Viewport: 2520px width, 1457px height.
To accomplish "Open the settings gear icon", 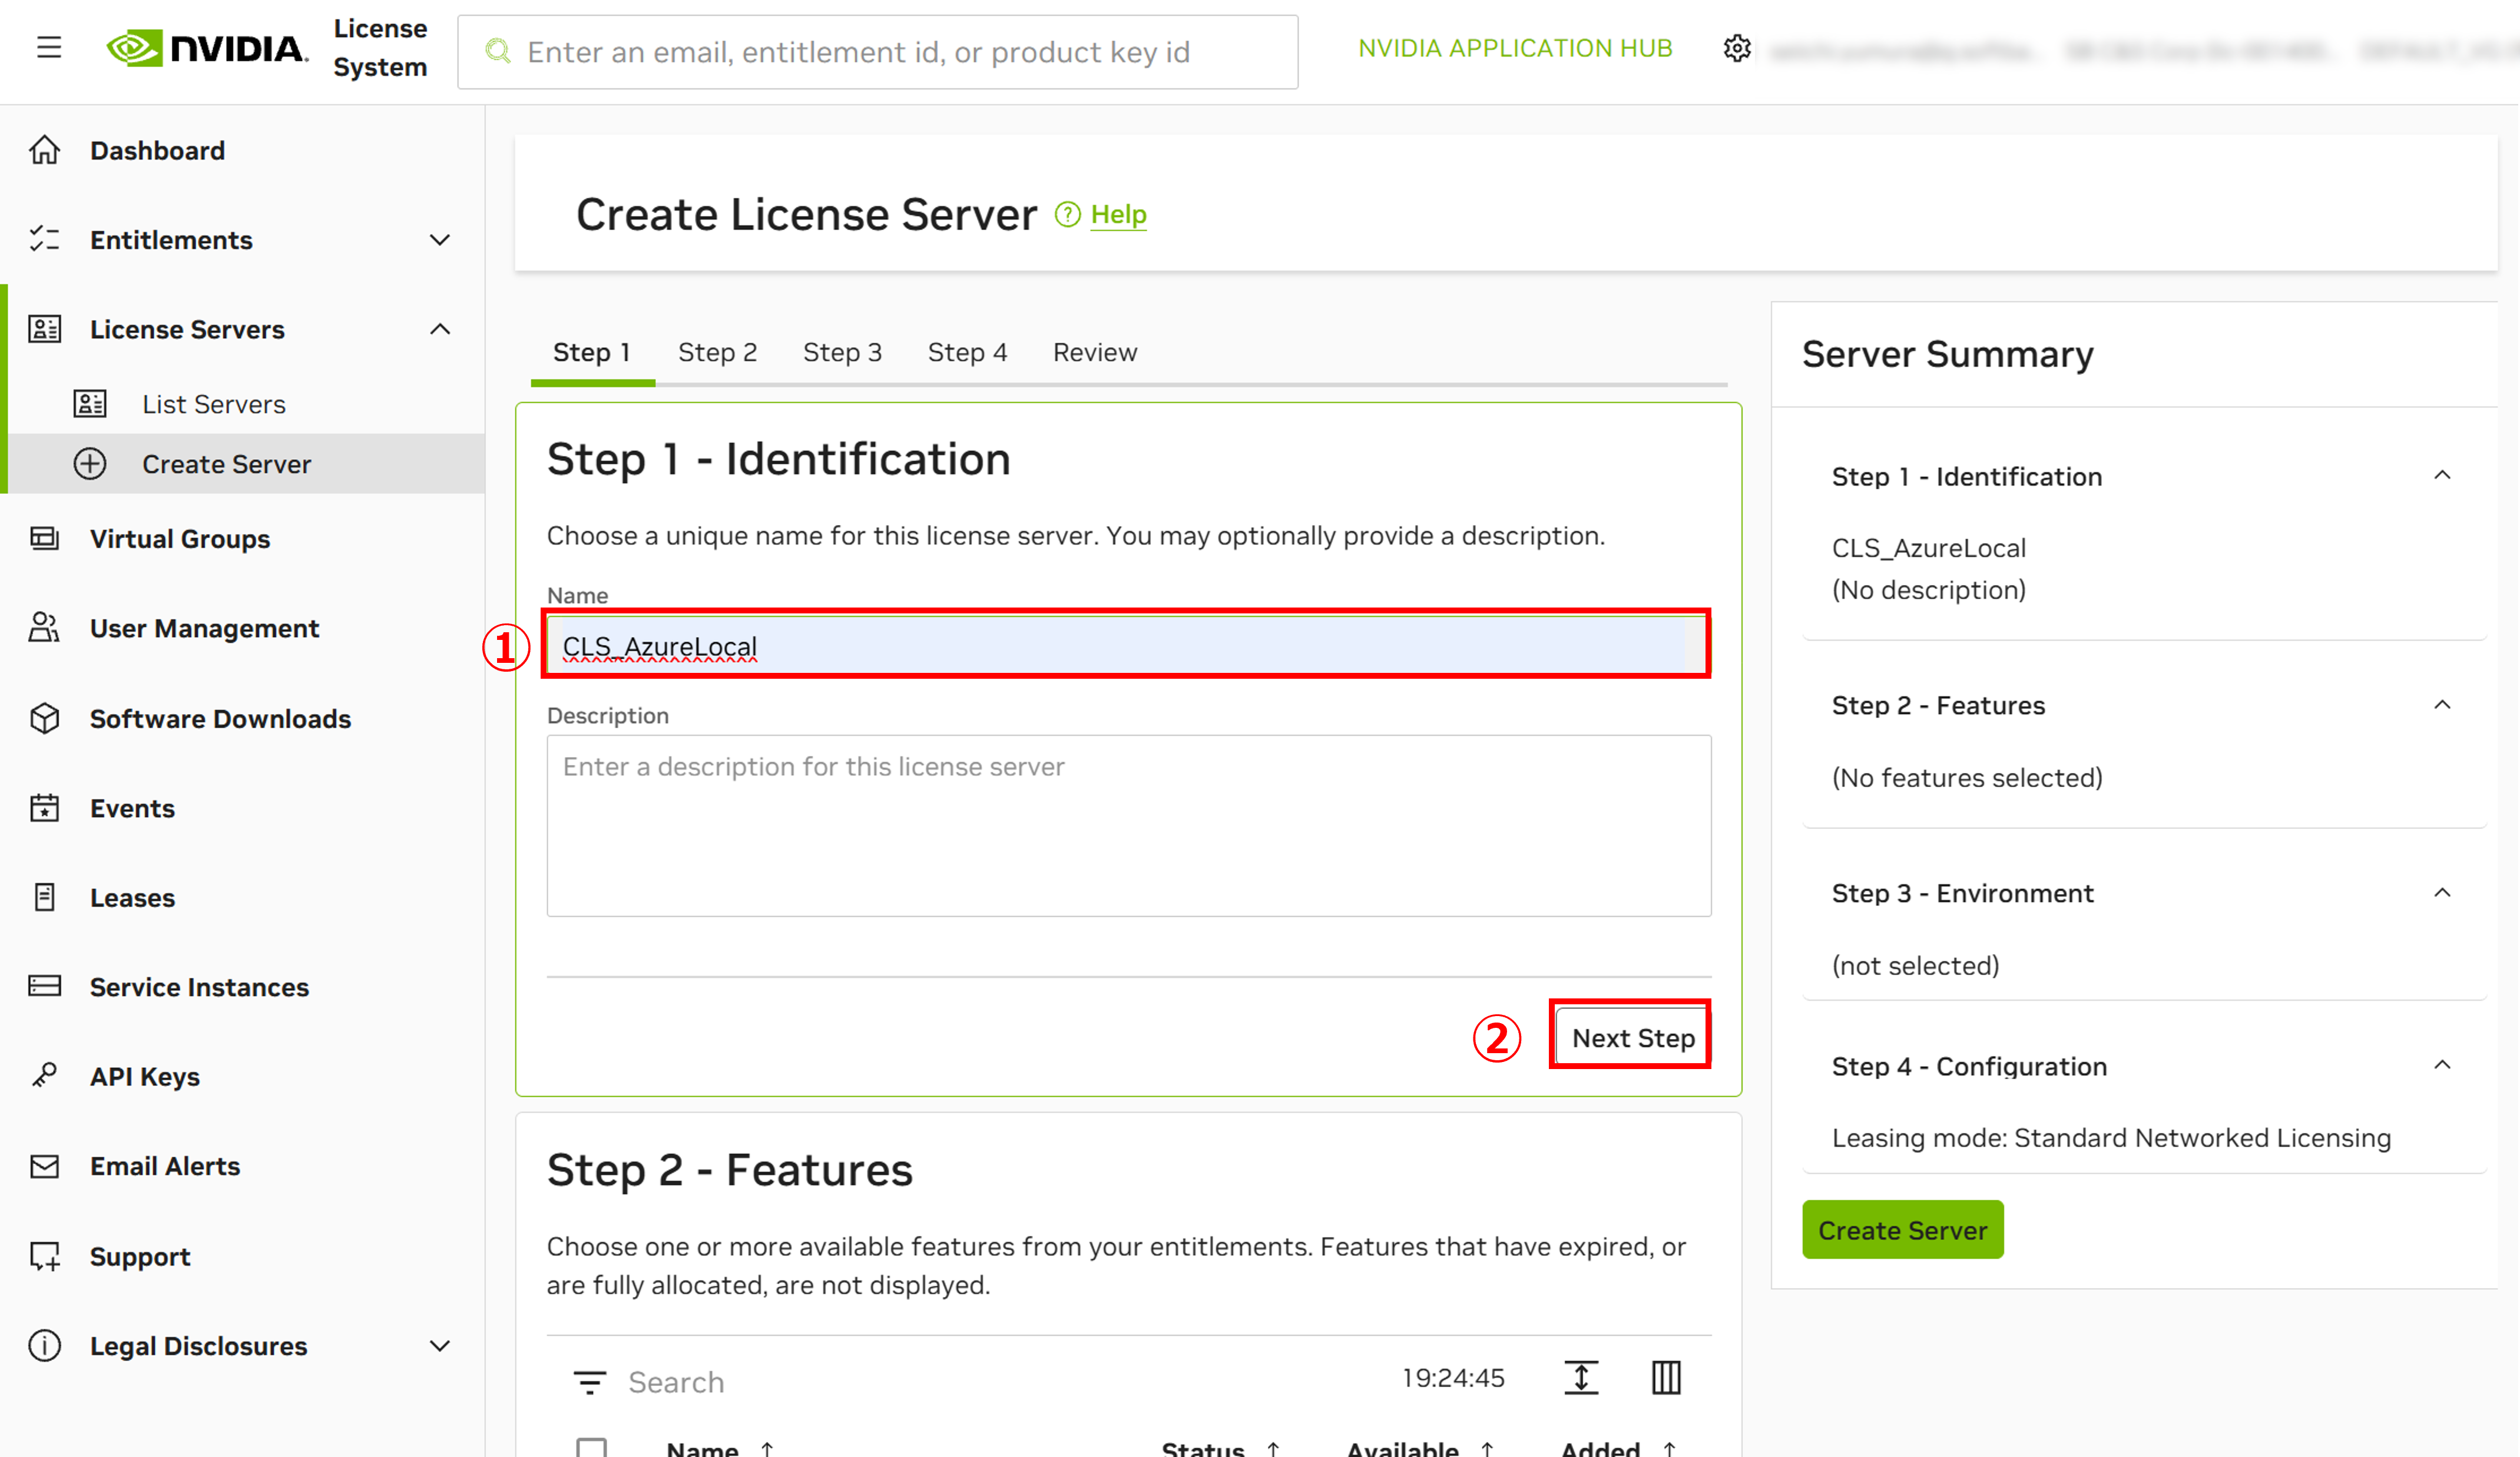I will coord(1737,48).
